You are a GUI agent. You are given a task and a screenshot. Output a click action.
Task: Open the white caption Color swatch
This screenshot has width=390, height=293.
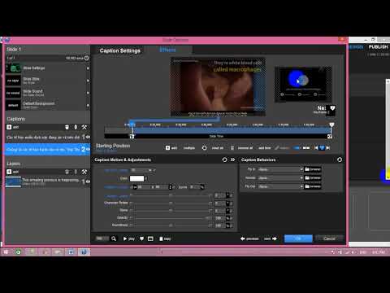pos(136,178)
